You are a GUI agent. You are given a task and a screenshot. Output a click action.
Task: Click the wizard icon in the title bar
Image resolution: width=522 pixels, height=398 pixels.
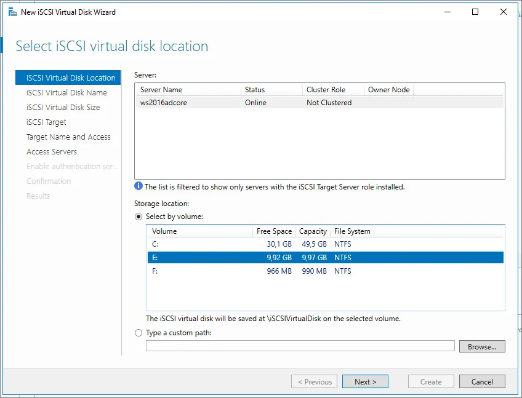pos(12,12)
